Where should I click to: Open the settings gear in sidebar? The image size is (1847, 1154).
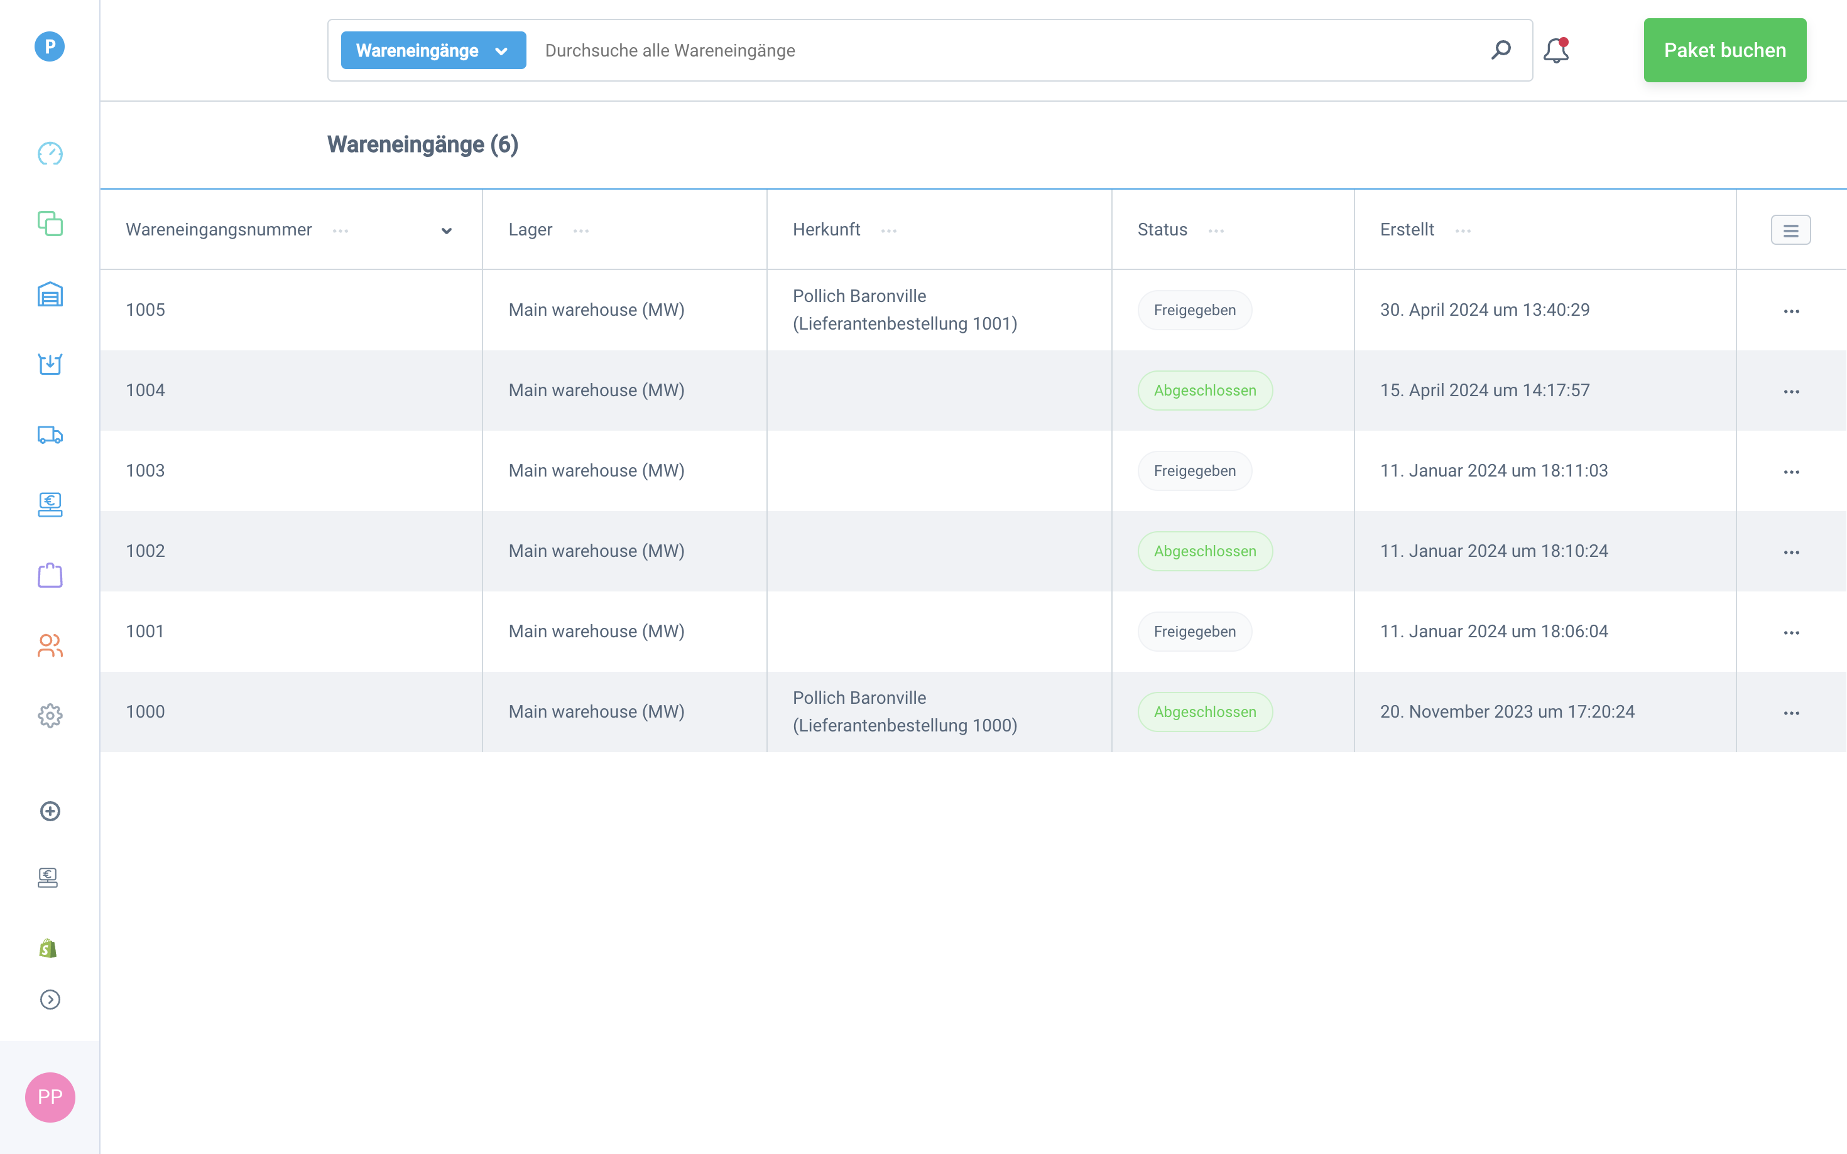pos(50,715)
